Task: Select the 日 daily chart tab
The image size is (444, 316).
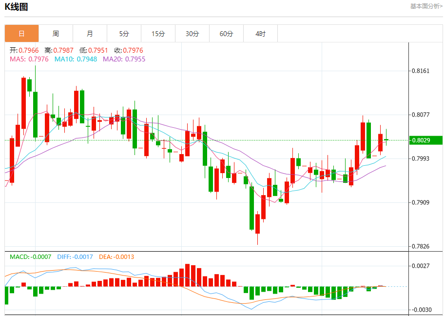Action: click(21, 34)
